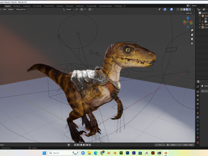The width and height of the screenshot is (208, 156).
Task: Click the current frame number field
Action: 160,145
